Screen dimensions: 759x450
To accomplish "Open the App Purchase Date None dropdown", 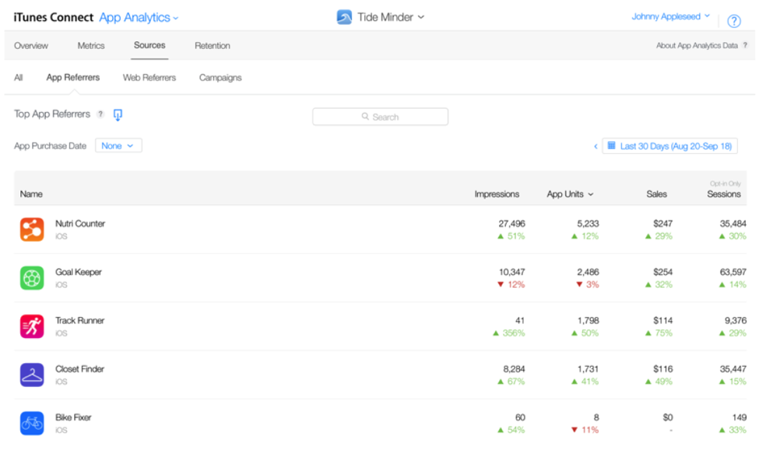I will (x=118, y=145).
